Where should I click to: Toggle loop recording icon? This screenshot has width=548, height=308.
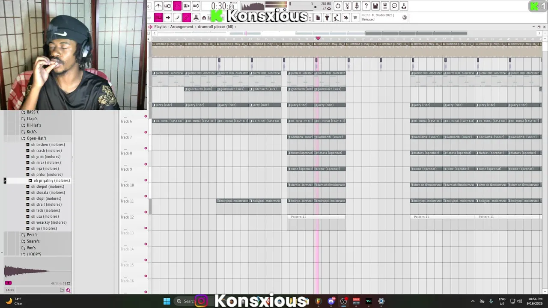[196, 6]
